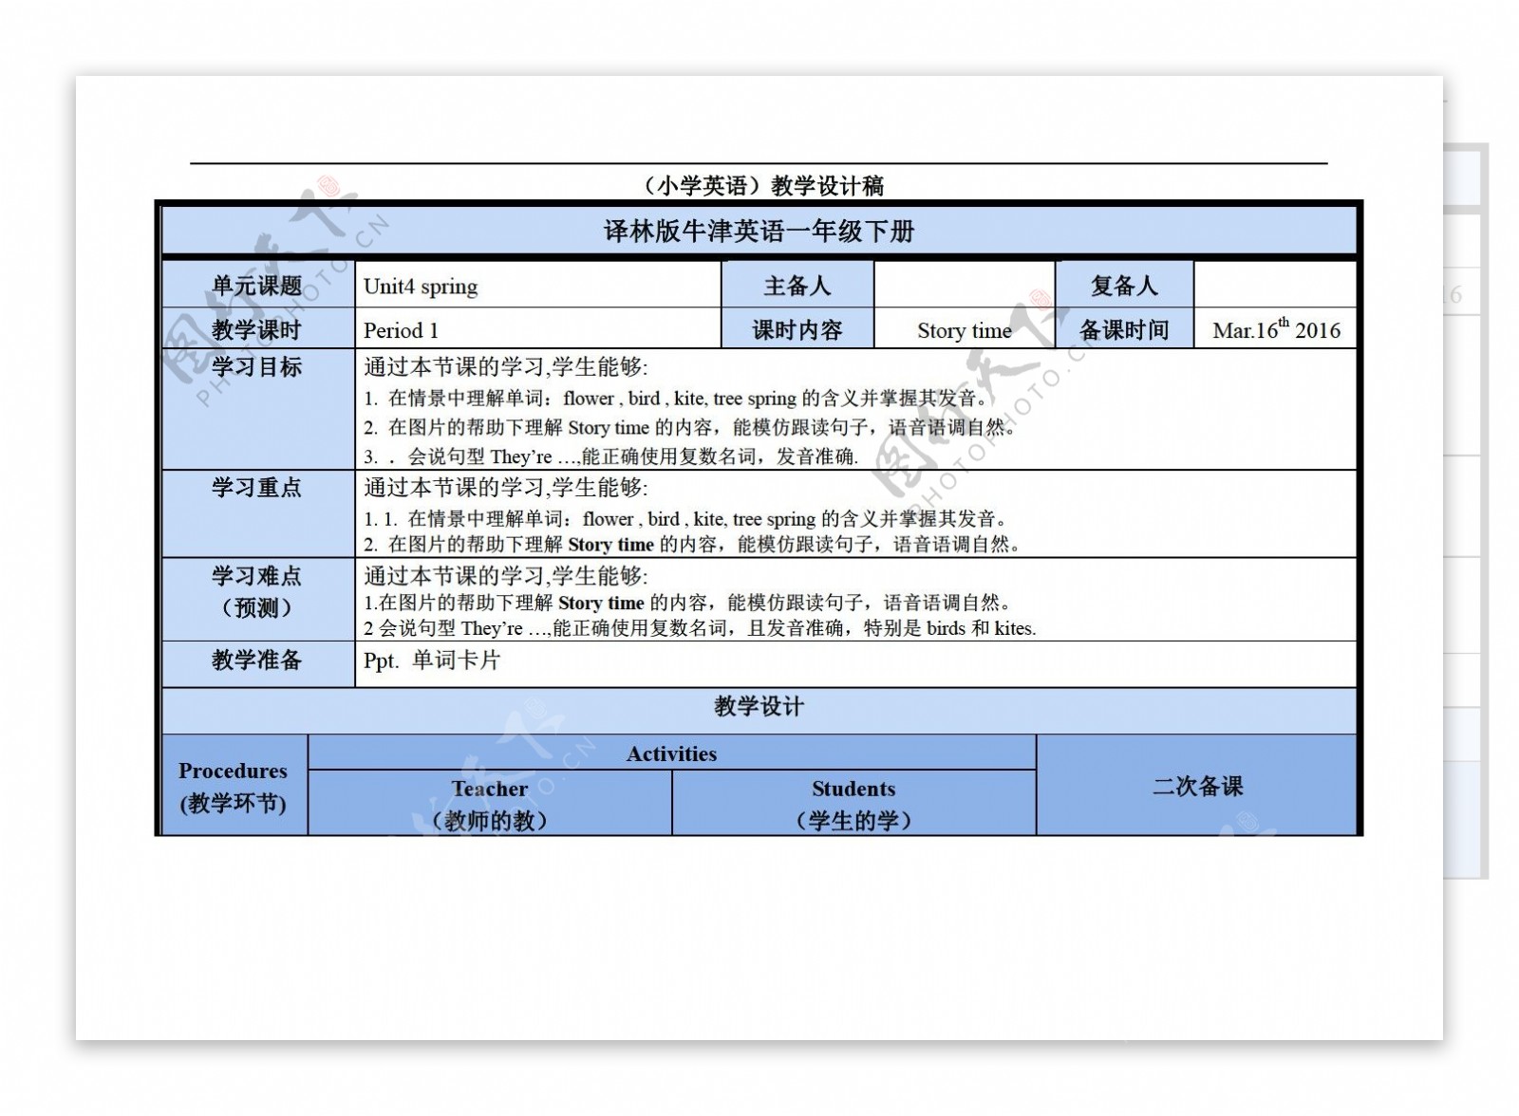This screenshot has height=1116, width=1519.
Task: Select the date 'Mar.16th 2016'
Action: tap(1275, 329)
